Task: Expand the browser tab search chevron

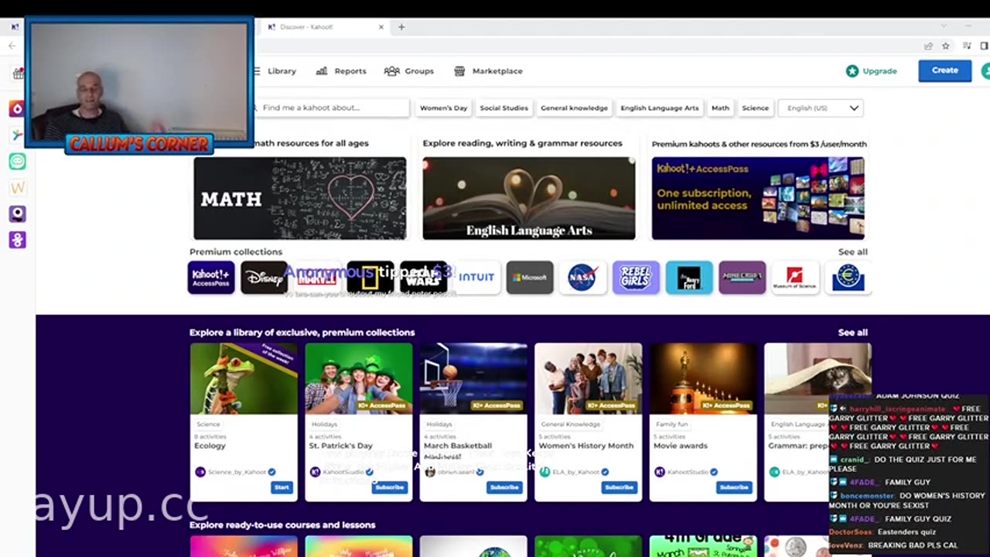Action: 944,26
